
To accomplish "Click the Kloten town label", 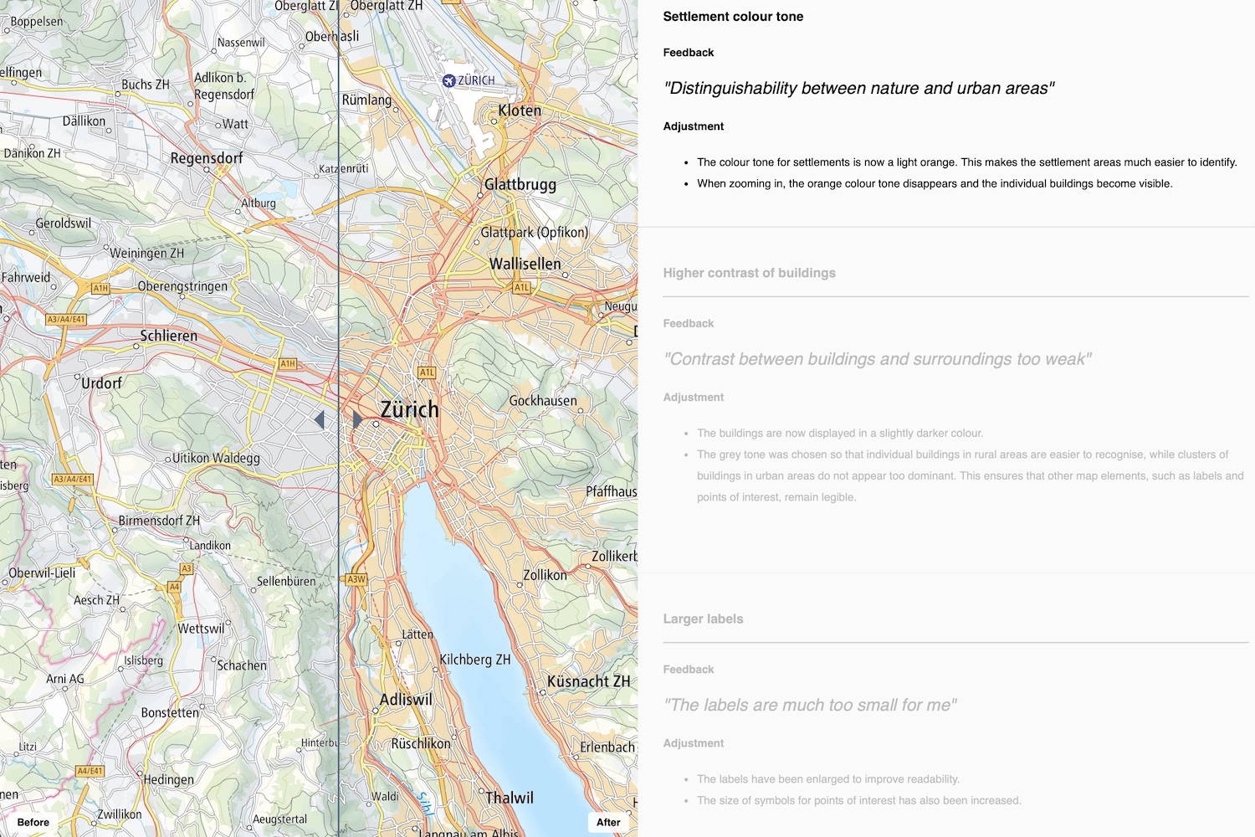I will coord(520,110).
